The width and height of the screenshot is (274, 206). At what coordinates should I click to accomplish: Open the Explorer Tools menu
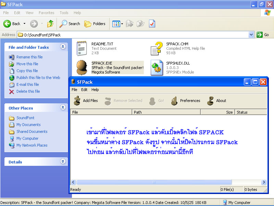64,13
